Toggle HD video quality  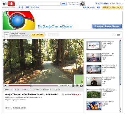tap(73, 86)
